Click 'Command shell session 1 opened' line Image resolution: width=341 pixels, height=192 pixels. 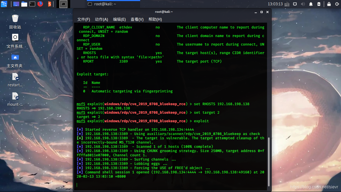tap(170, 174)
